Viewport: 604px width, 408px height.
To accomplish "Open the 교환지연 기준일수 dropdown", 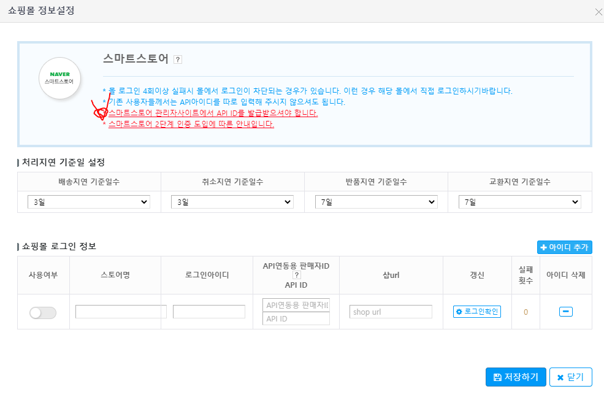I will coord(519,202).
